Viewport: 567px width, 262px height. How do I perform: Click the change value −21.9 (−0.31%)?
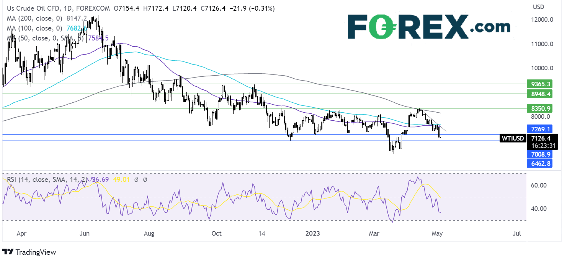click(253, 8)
